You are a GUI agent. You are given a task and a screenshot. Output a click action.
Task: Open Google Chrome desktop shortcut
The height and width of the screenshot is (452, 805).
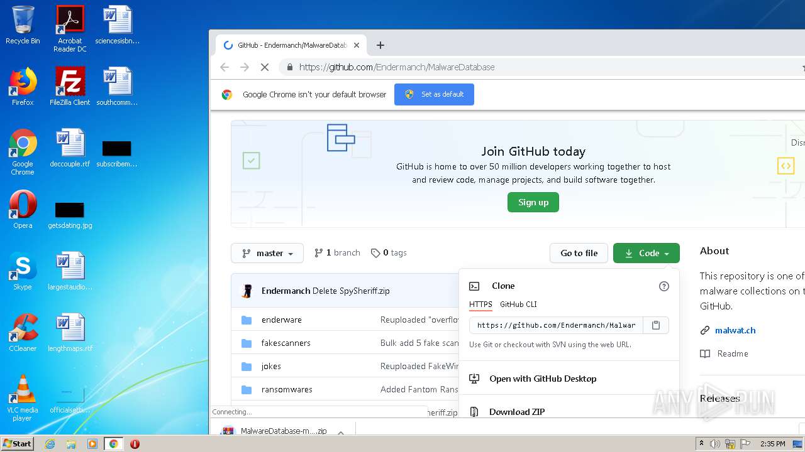tap(23, 152)
